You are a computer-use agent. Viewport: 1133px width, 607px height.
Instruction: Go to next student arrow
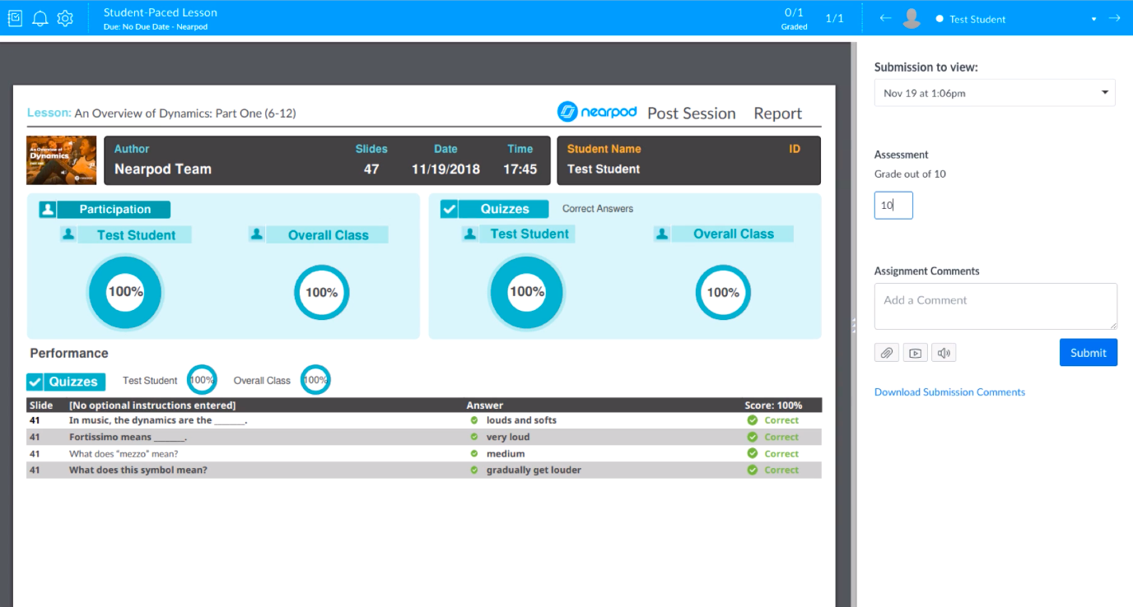[x=1114, y=18]
